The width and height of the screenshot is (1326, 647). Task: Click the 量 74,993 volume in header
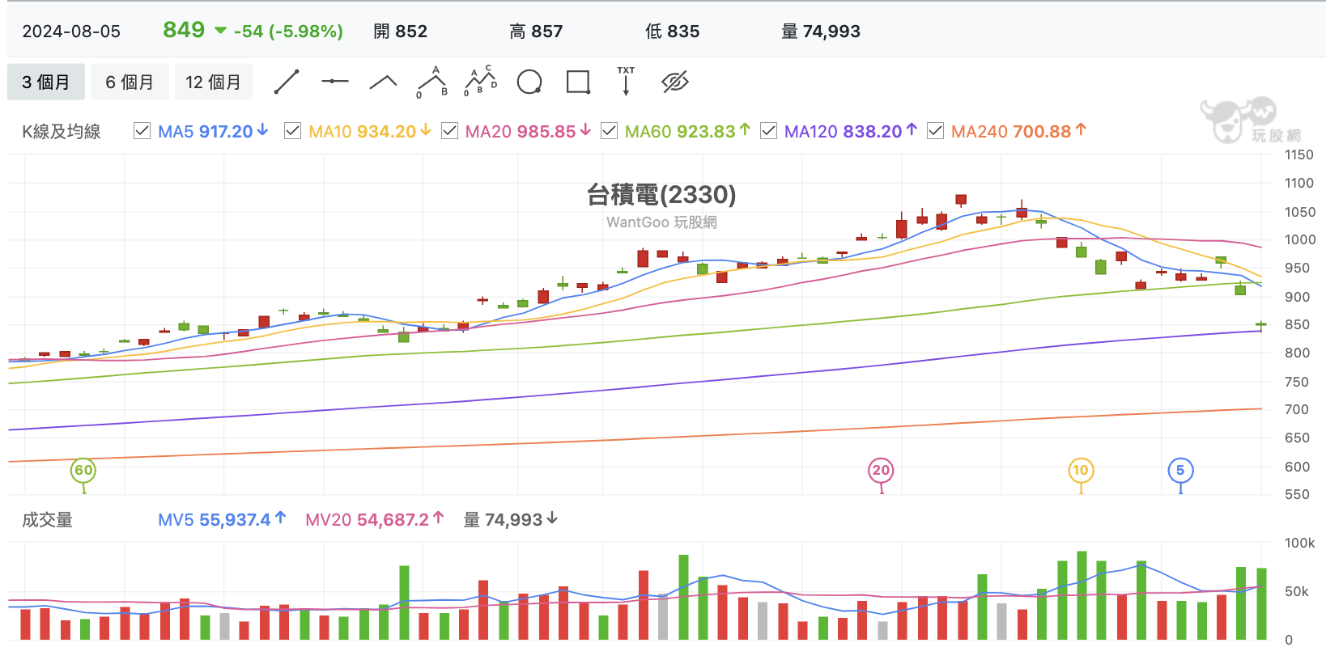tap(820, 32)
